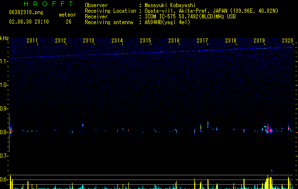Click the 0.6 frequency axis label

(x=4, y=180)
